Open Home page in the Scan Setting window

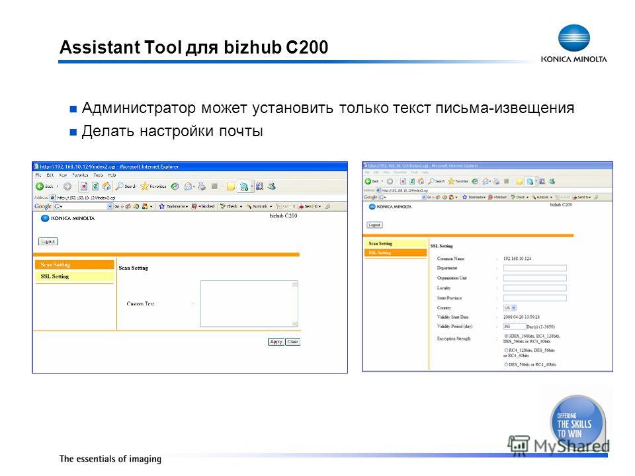(106, 186)
